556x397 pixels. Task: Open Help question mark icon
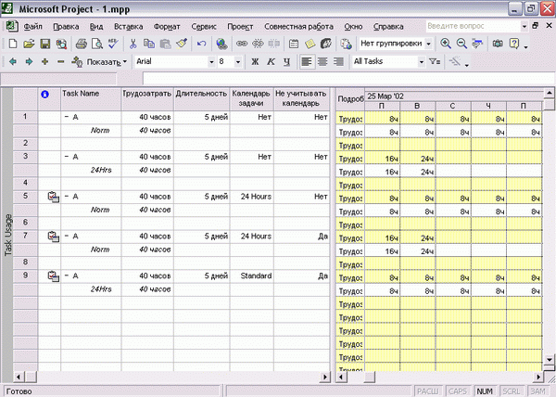point(513,44)
